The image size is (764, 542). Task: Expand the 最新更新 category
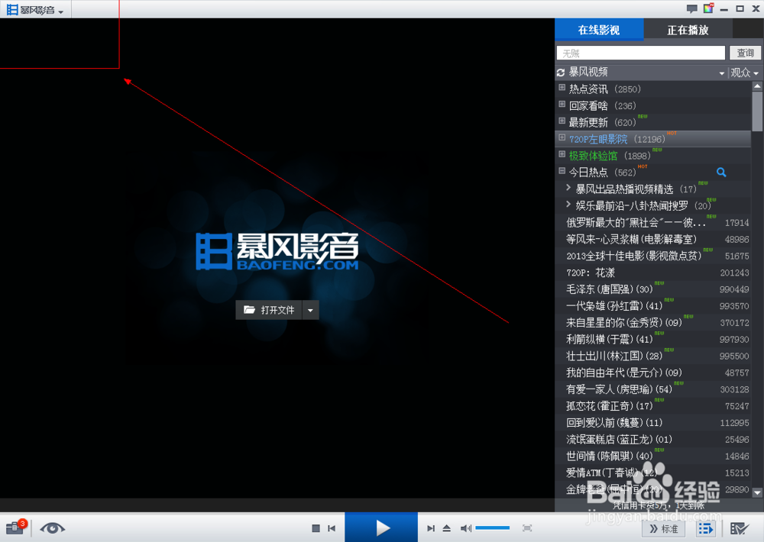(x=562, y=121)
